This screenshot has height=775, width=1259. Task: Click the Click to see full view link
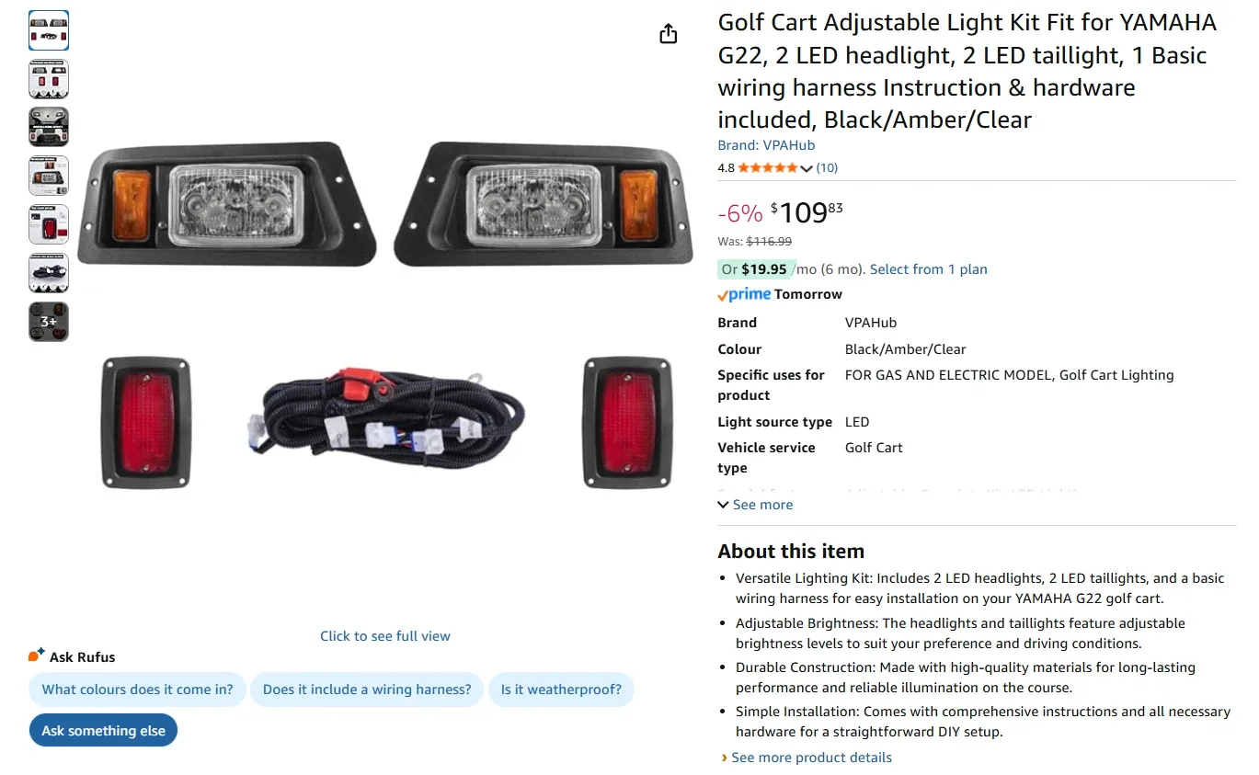coord(384,635)
